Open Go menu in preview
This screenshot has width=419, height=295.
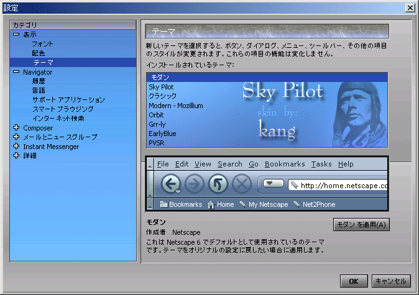coord(253,164)
